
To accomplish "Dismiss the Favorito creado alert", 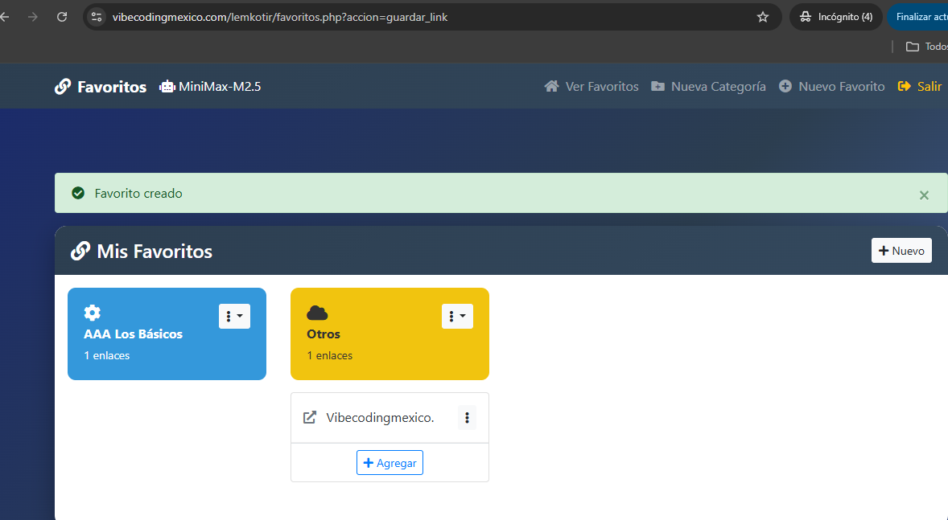I will [x=924, y=194].
